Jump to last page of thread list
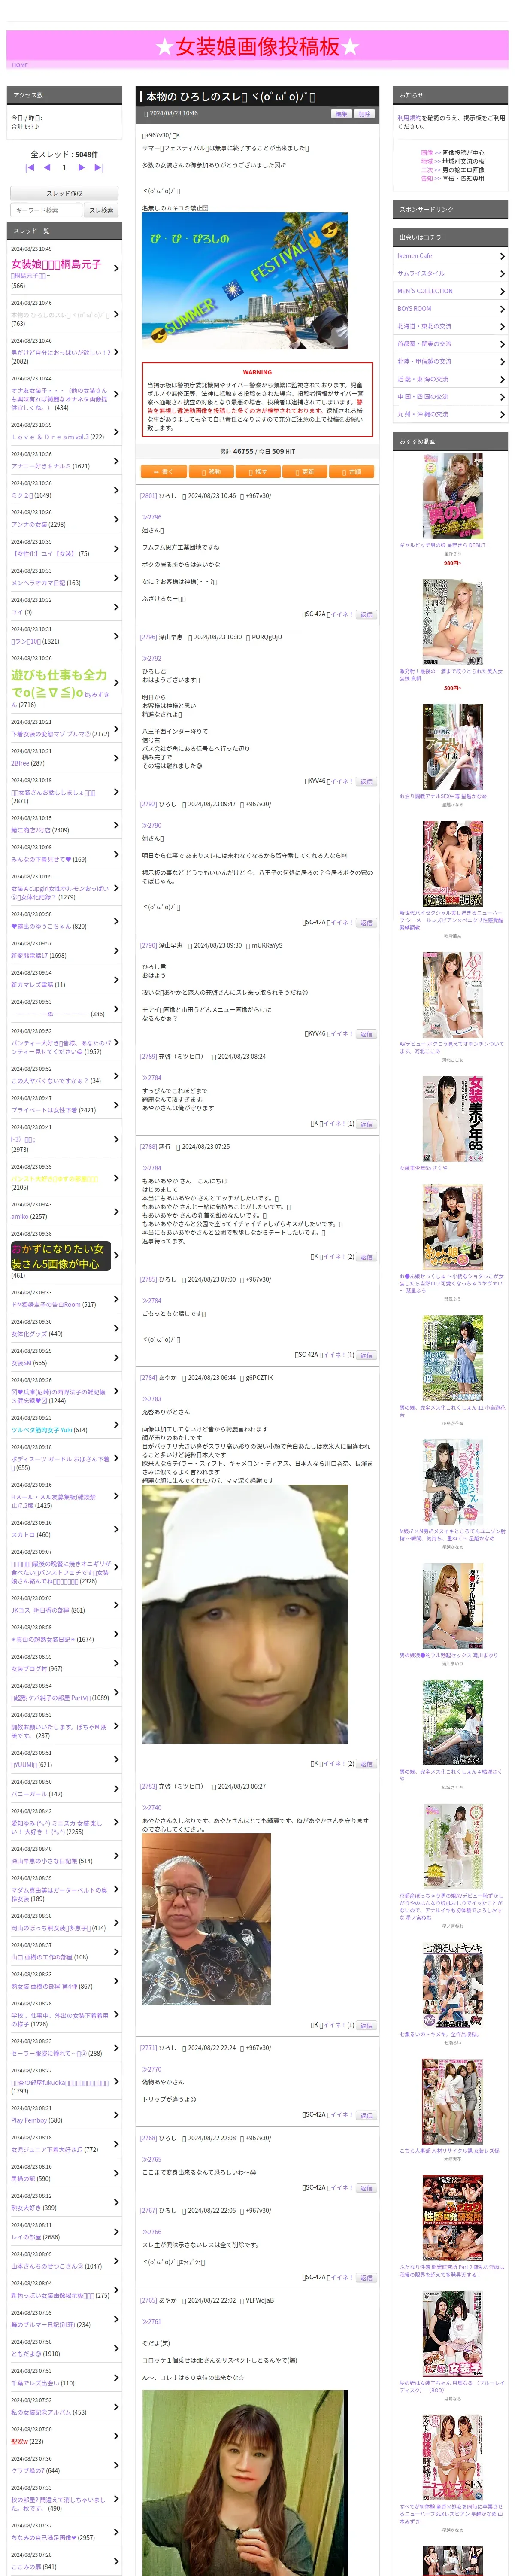This screenshot has height=2576, width=515. (x=100, y=167)
